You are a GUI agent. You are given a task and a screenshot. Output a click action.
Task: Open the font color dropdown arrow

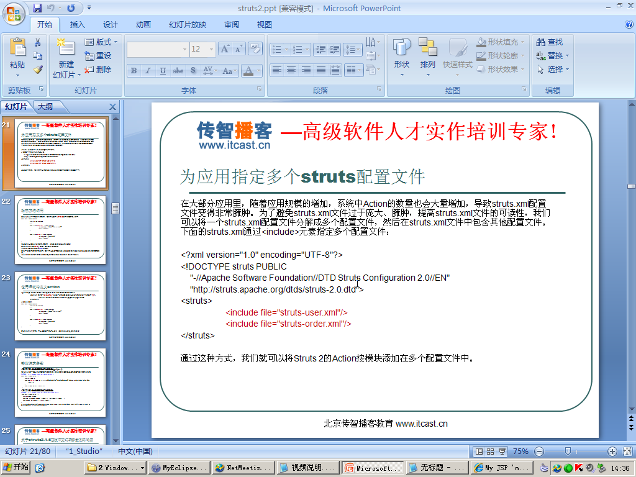258,71
